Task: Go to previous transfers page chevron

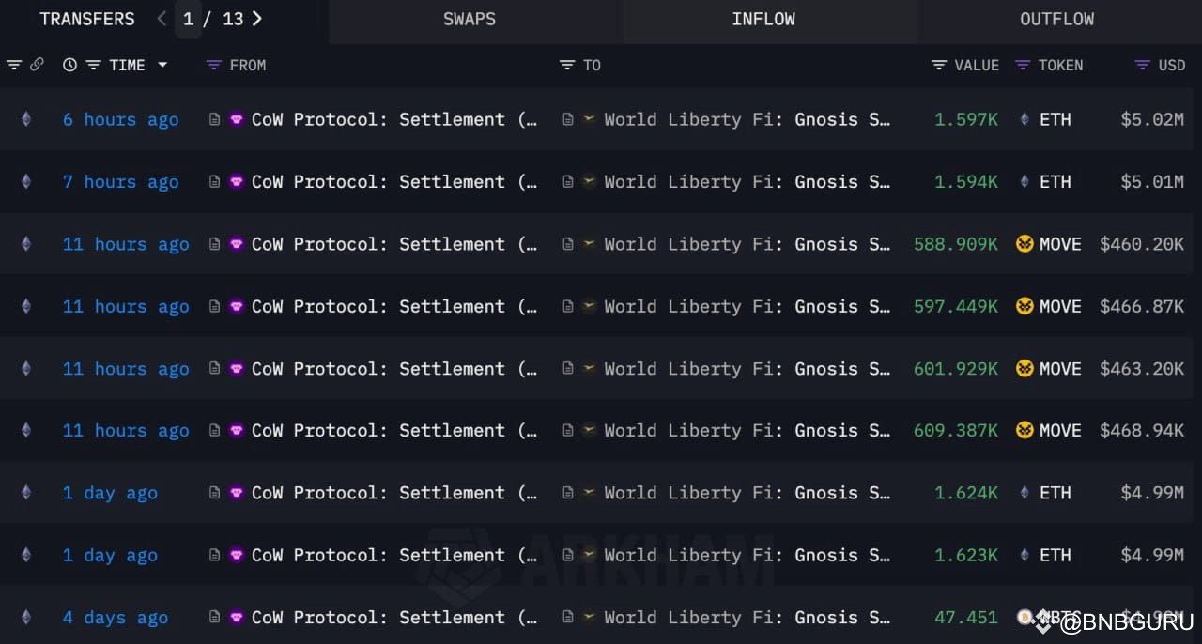Action: pos(162,19)
